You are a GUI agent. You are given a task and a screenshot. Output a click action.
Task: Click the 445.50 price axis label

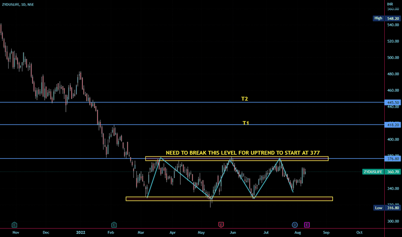[x=393, y=103]
